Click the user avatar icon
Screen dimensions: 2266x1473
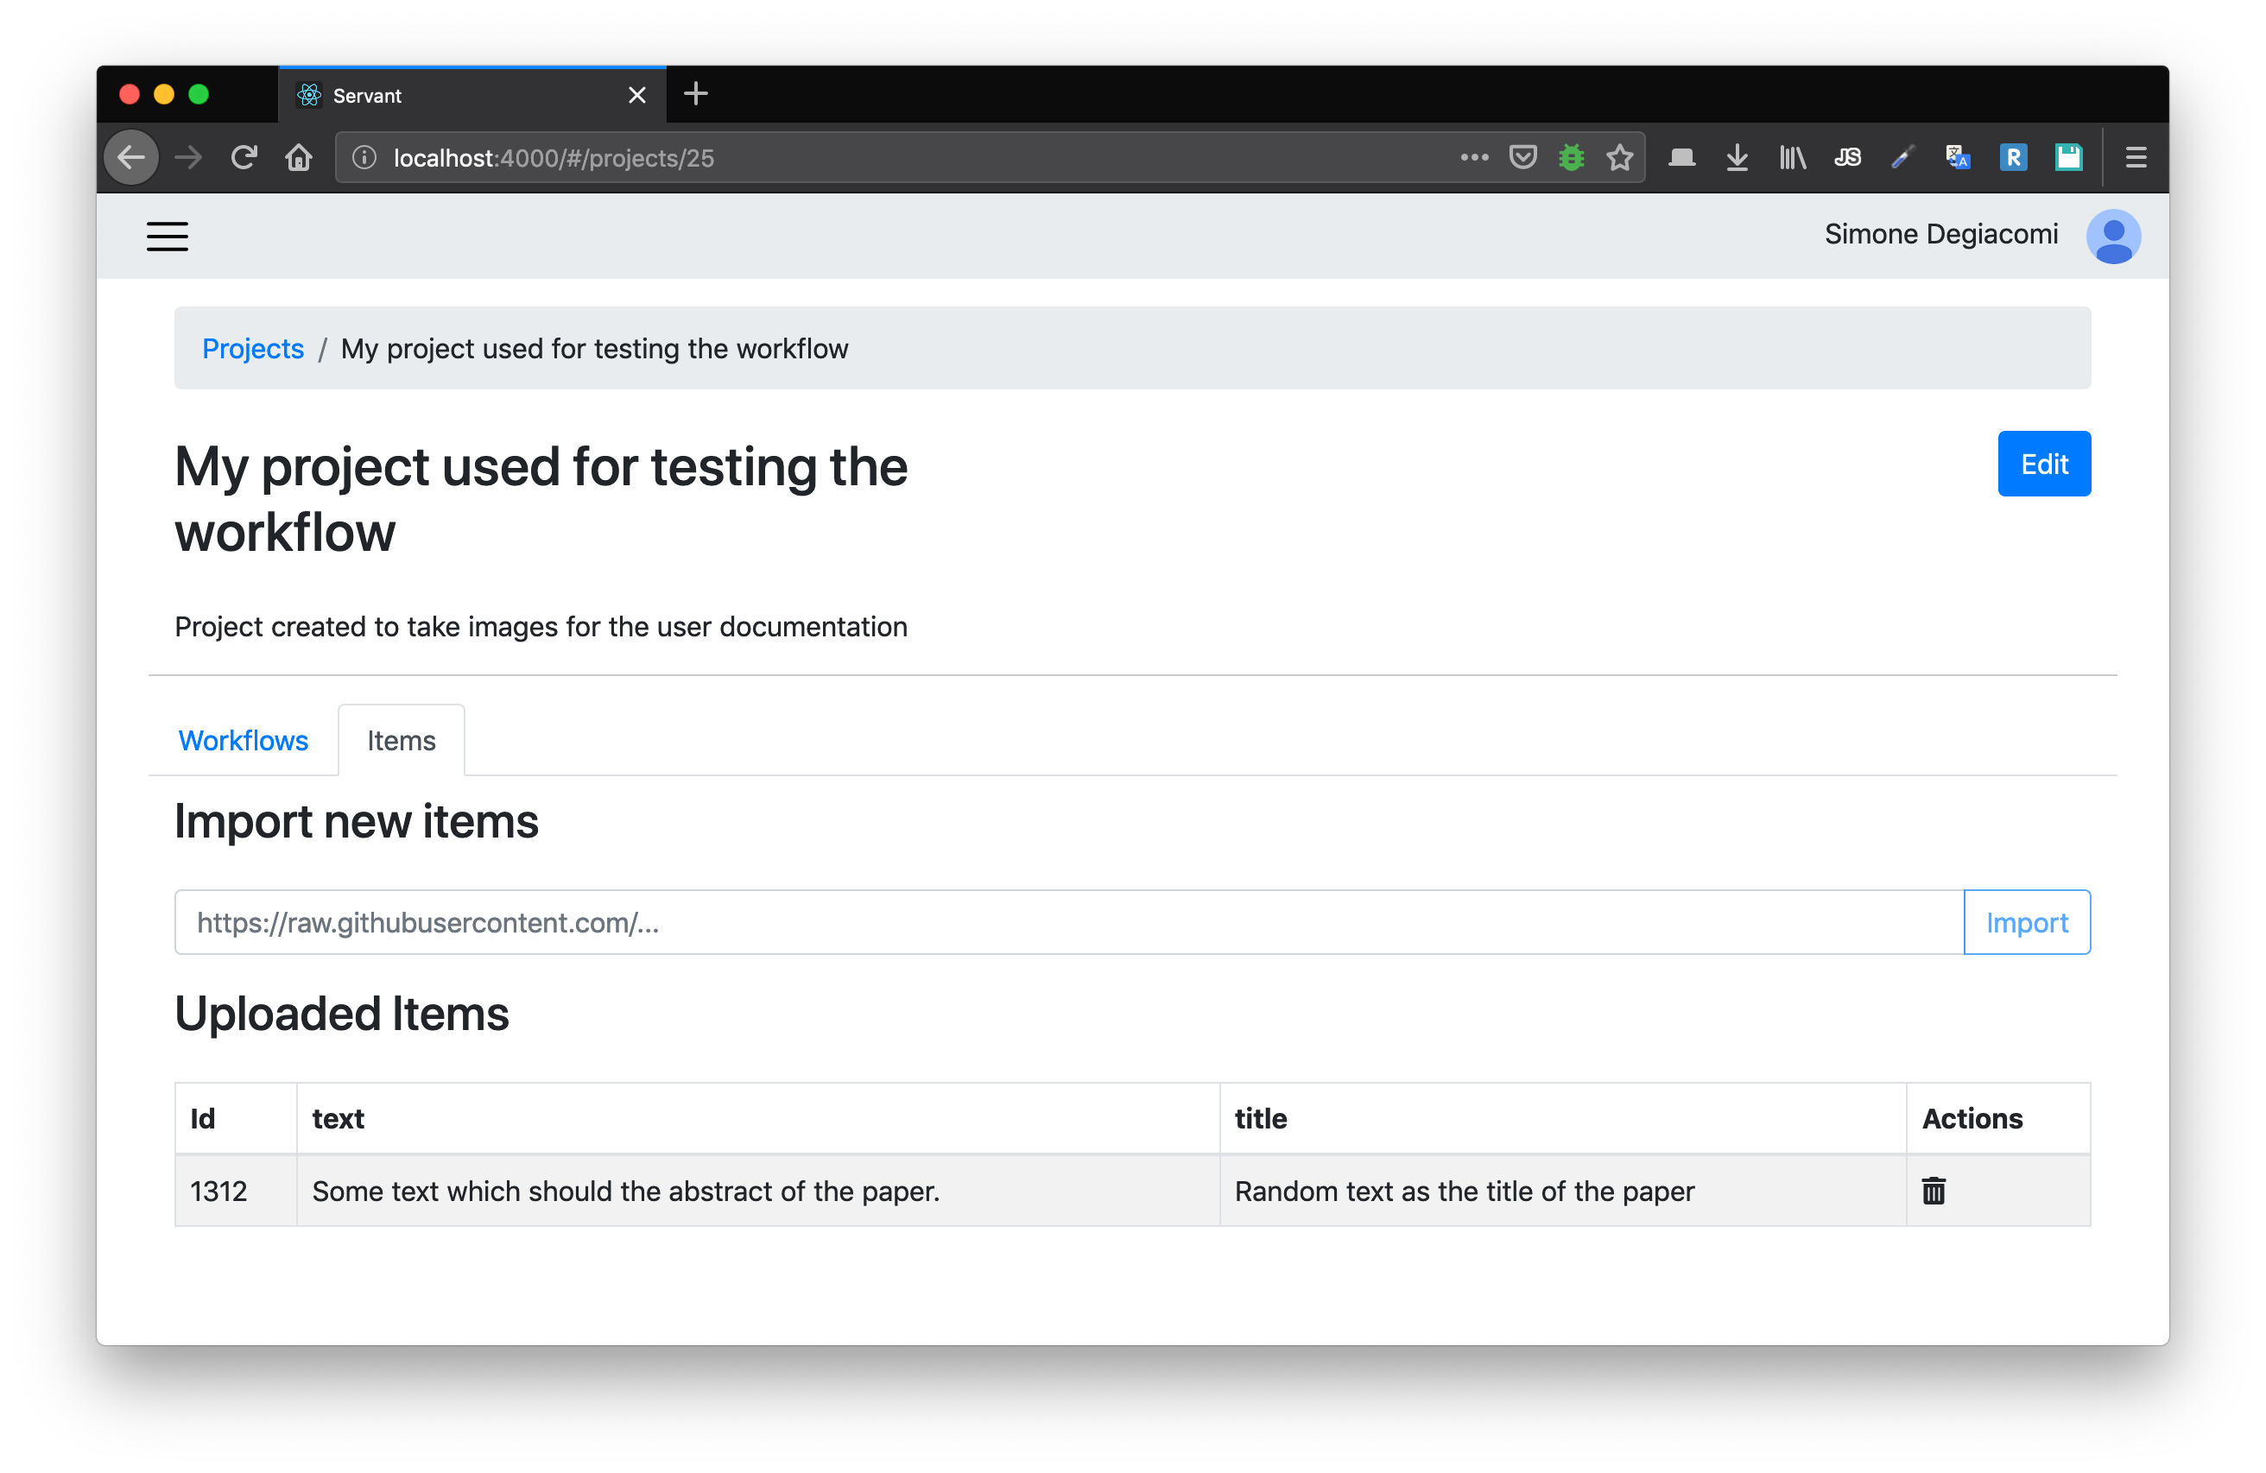(2111, 236)
